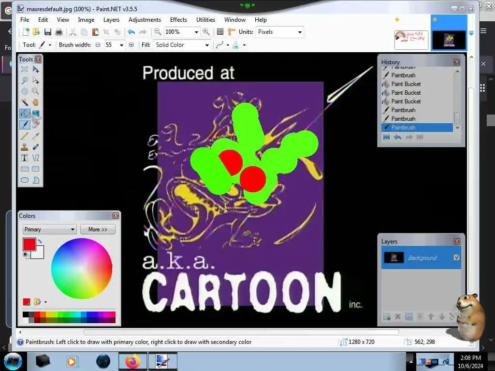495x371 pixels.
Task: Click the red primary color swatch
Action: pyautogui.click(x=29, y=244)
